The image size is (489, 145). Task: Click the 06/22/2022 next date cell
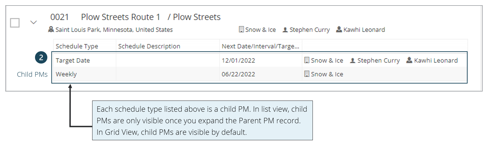(238, 74)
